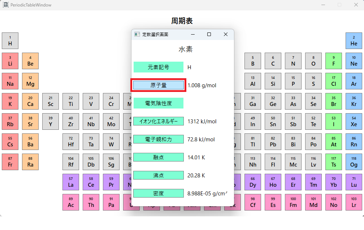Viewport: 364px width, 230px height.
Task: Select lanthanum La element tile
Action: pyautogui.click(x=70, y=182)
